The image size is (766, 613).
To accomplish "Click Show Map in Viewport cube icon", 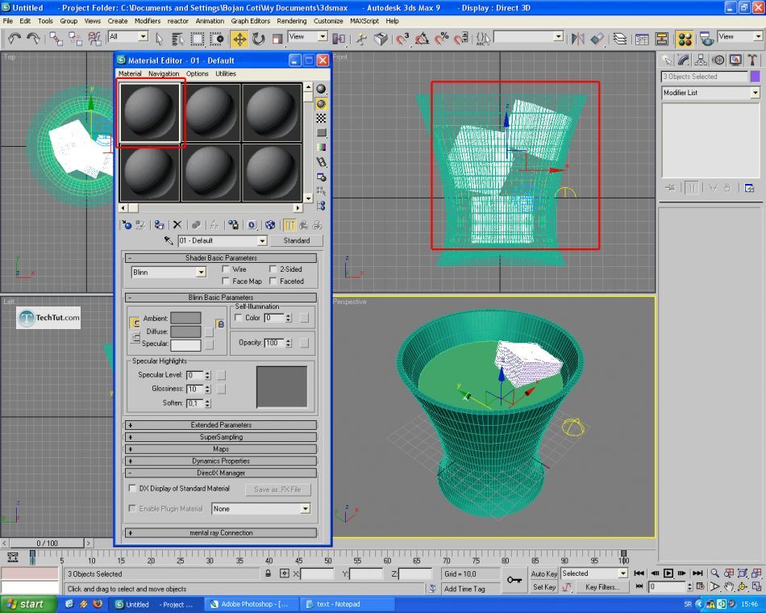I will coord(270,225).
